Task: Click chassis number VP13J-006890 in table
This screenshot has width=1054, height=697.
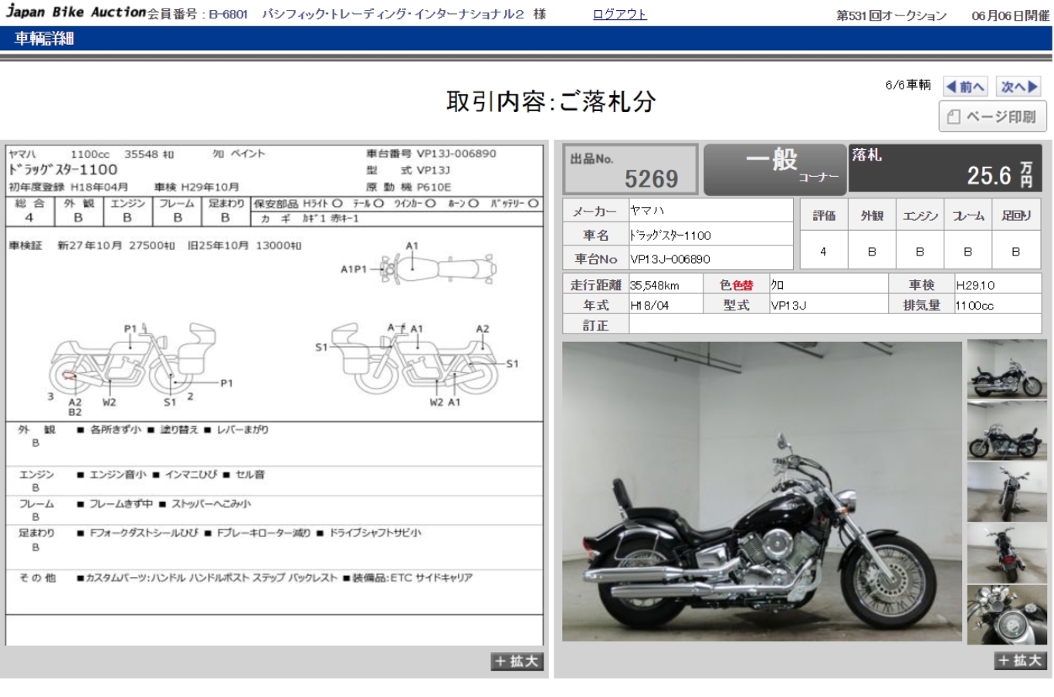Action: (670, 259)
